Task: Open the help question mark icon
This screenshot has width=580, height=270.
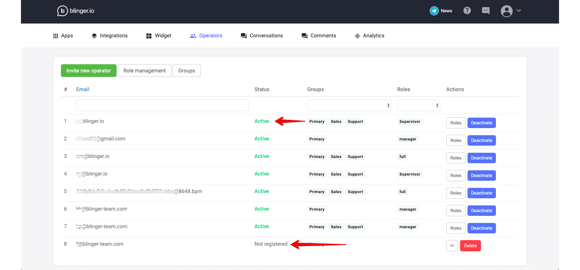Action: [467, 10]
